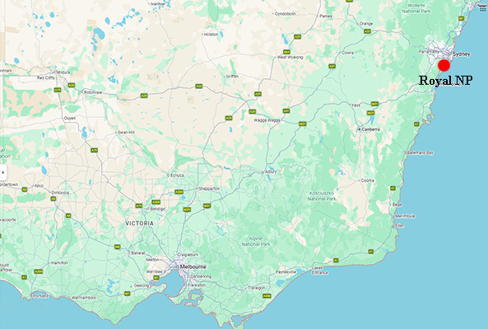Click the Melton label
488x329 pixels.
[x=152, y=260]
